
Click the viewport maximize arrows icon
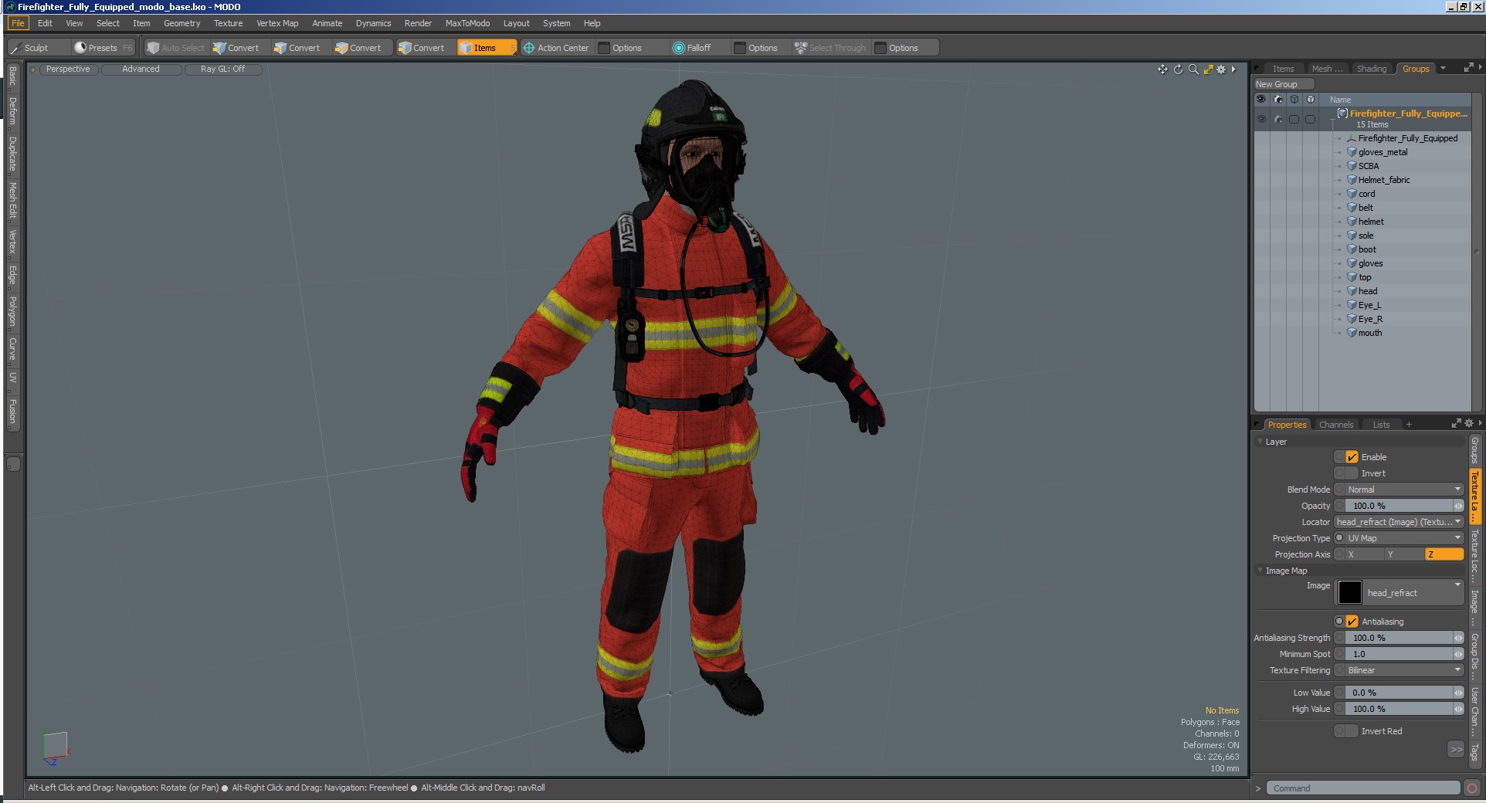(x=1208, y=69)
